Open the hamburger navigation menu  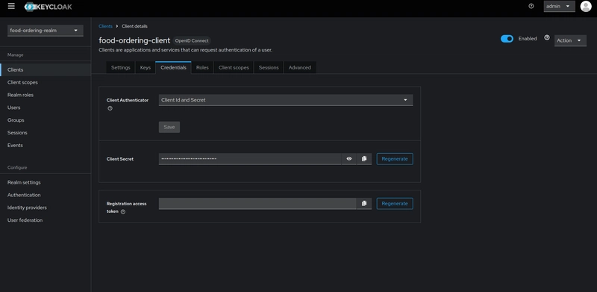pos(11,6)
